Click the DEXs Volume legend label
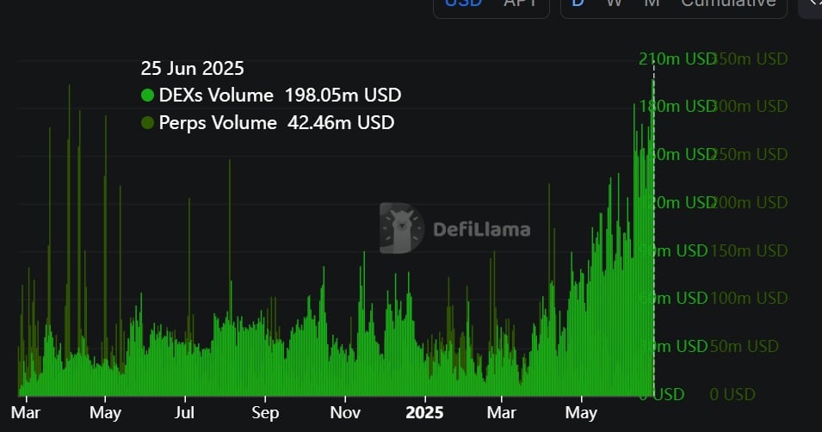Viewport: 822px width, 432px height. tap(216, 95)
